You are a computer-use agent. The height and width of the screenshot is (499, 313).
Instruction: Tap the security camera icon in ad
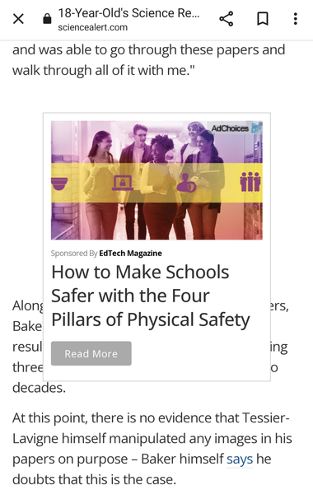click(x=59, y=184)
